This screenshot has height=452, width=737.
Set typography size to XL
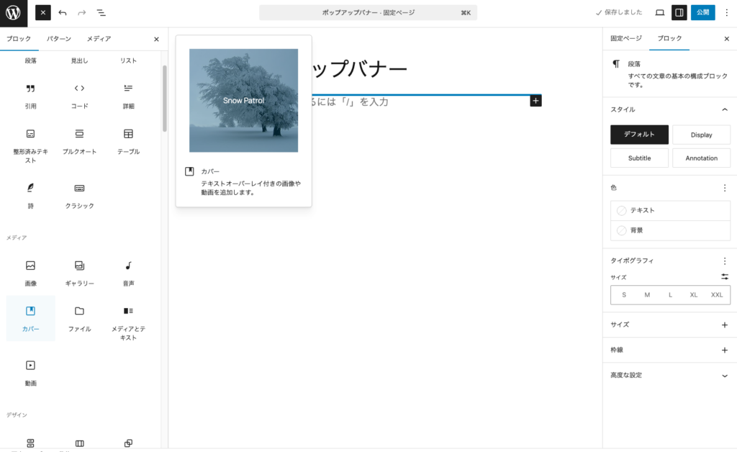tap(693, 295)
